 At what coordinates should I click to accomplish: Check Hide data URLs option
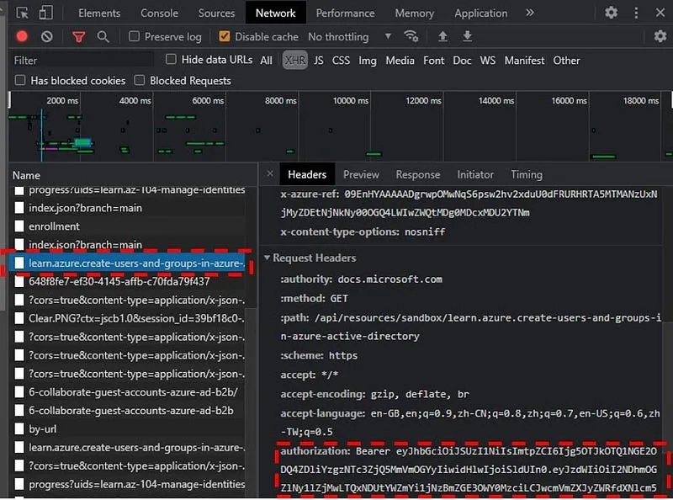[171, 59]
